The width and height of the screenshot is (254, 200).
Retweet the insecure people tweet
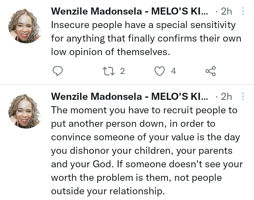point(109,71)
